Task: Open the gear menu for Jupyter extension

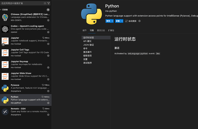Action: (x=48, y=44)
